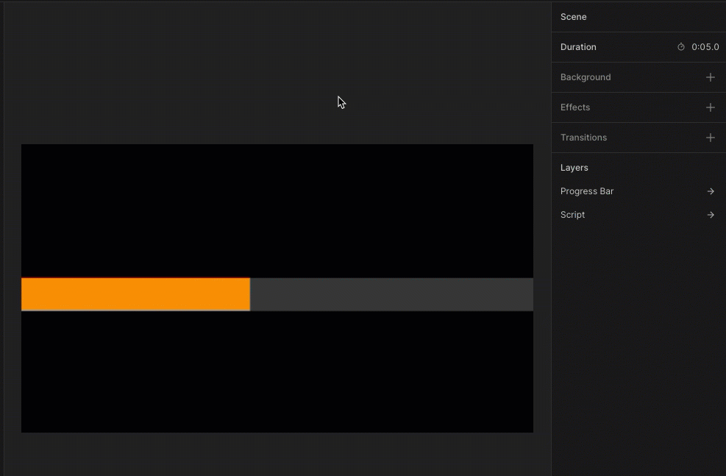Click the duration value 0:05.0
The height and width of the screenshot is (476, 726).
(x=703, y=46)
